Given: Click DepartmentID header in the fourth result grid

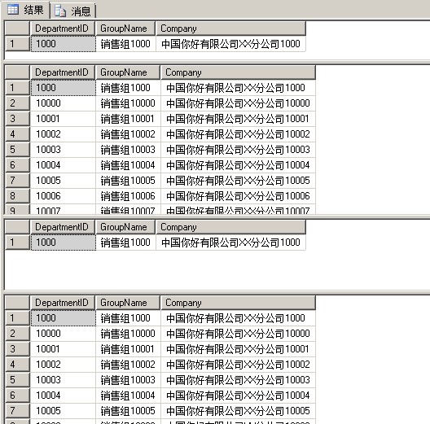Looking at the screenshot, I should pyautogui.click(x=63, y=303).
